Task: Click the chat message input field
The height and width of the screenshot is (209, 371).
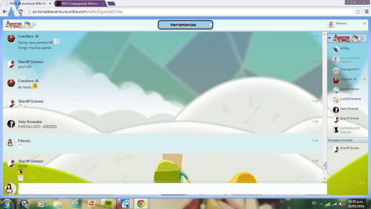Action: click(173, 189)
